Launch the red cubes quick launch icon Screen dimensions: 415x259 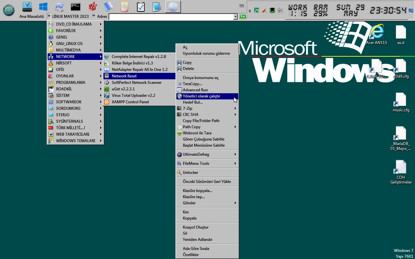point(93,6)
